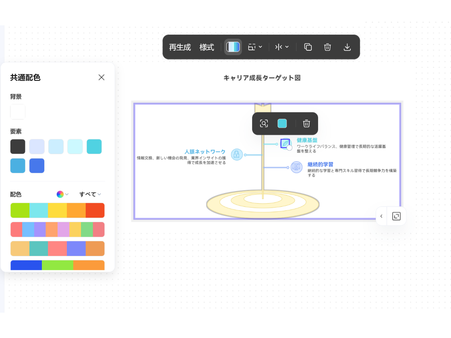Open the flip/mirror dropdown in toolbar
This screenshot has width=451, height=338.
point(282,47)
